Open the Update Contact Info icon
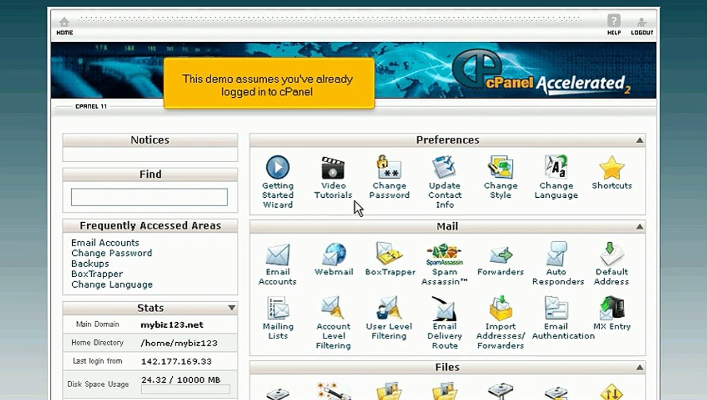 pyautogui.click(x=445, y=167)
